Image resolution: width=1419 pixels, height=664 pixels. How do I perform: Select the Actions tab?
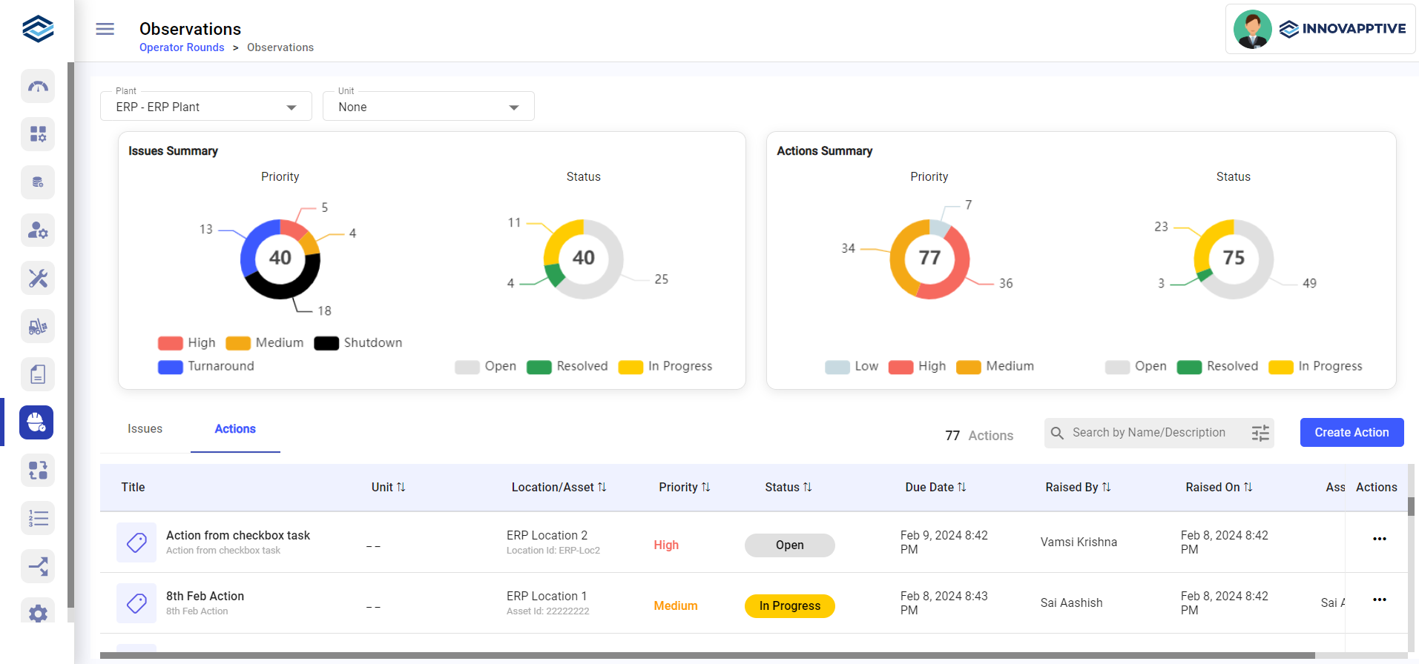point(235,429)
